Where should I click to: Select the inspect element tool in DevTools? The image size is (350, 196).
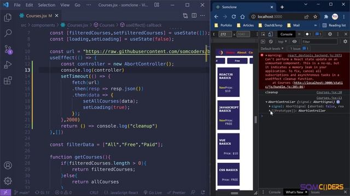[x=263, y=34]
